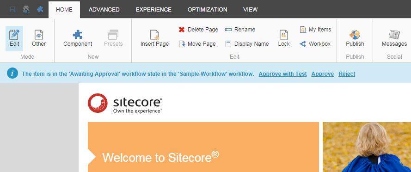Viewport: 411px width, 172px height.
Task: Click the Save disk icon
Action: pos(12,9)
